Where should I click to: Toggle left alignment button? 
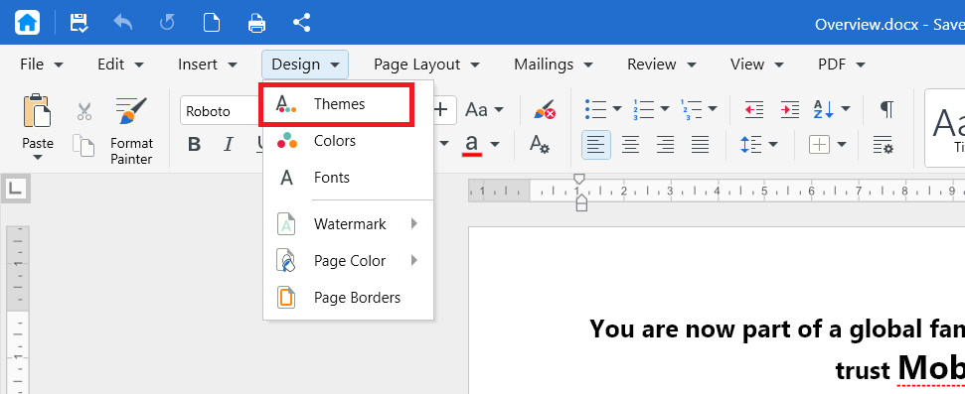point(595,145)
